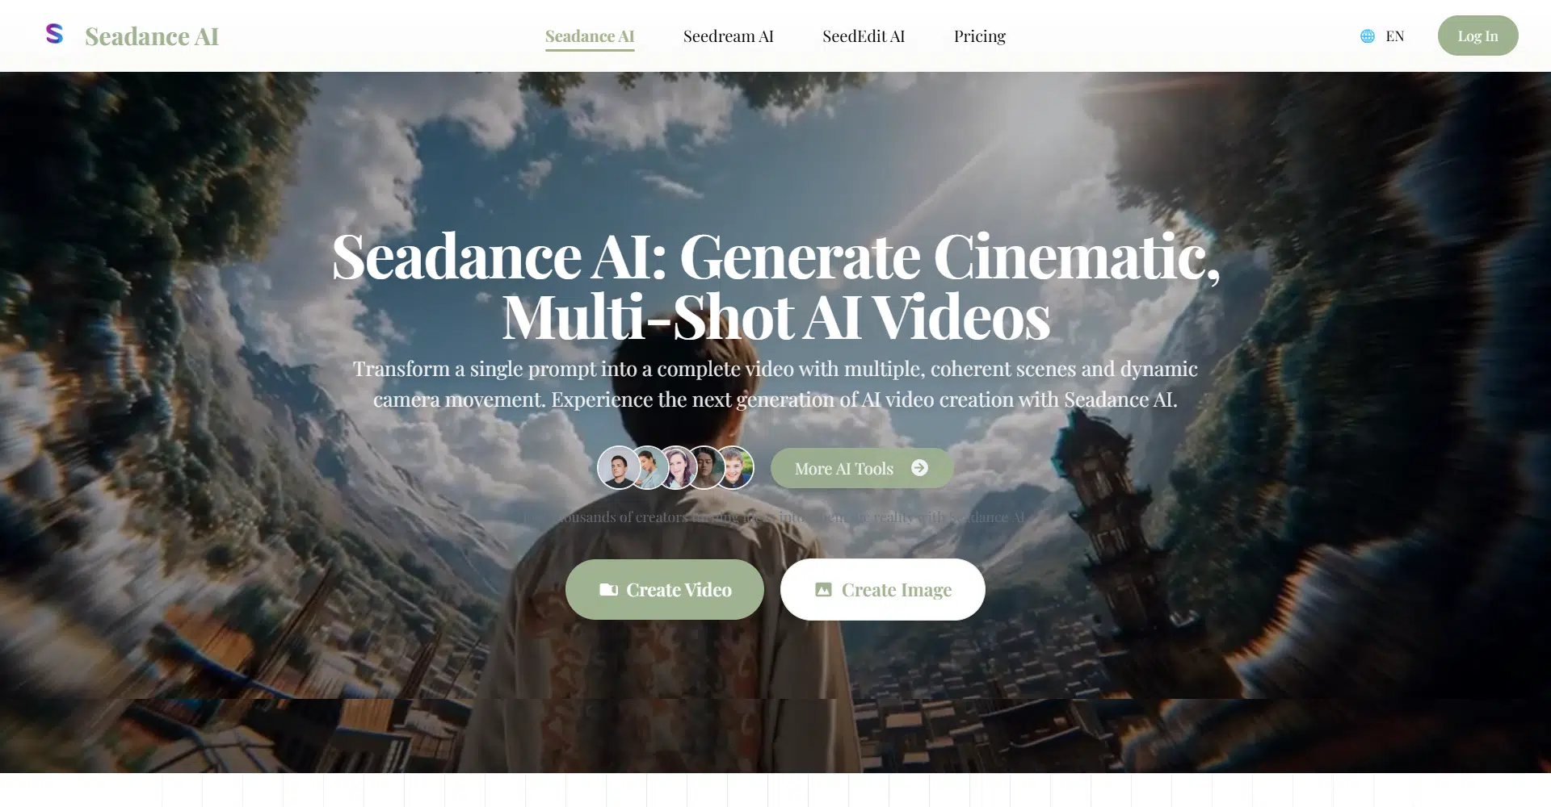
Task: Open the EN language selector
Action: coord(1394,36)
